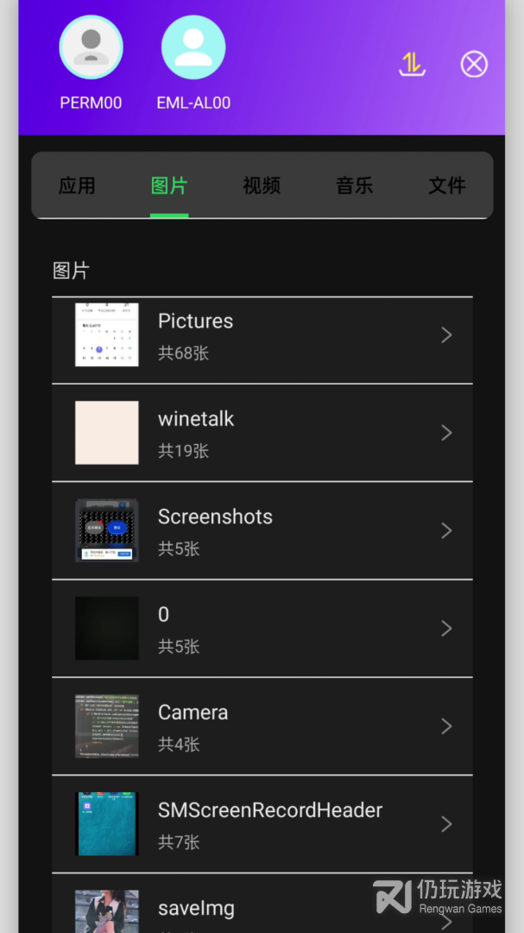Viewport: 524px width, 933px height.
Task: Switch to the 应用 tab
Action: point(77,186)
